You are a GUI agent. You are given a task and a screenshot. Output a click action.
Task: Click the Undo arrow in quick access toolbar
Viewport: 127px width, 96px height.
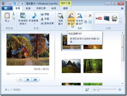[14, 3]
